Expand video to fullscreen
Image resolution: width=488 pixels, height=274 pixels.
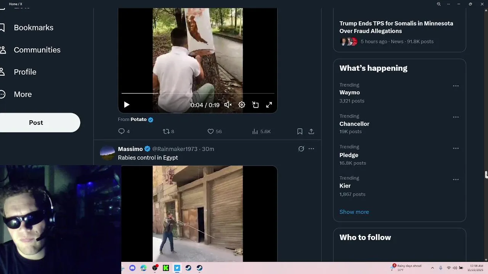click(269, 105)
